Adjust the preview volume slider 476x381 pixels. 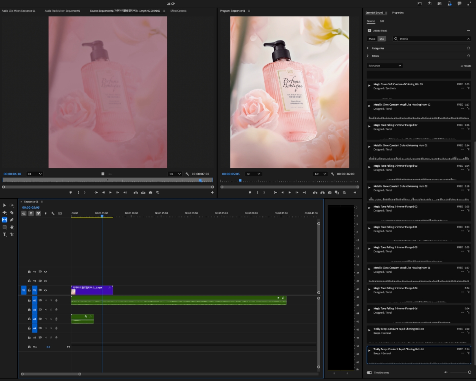[460, 372]
